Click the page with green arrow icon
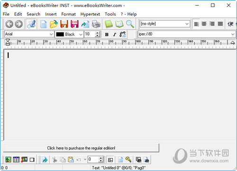Image resolution: width=237 pixels, height=171 pixels. click(x=85, y=24)
